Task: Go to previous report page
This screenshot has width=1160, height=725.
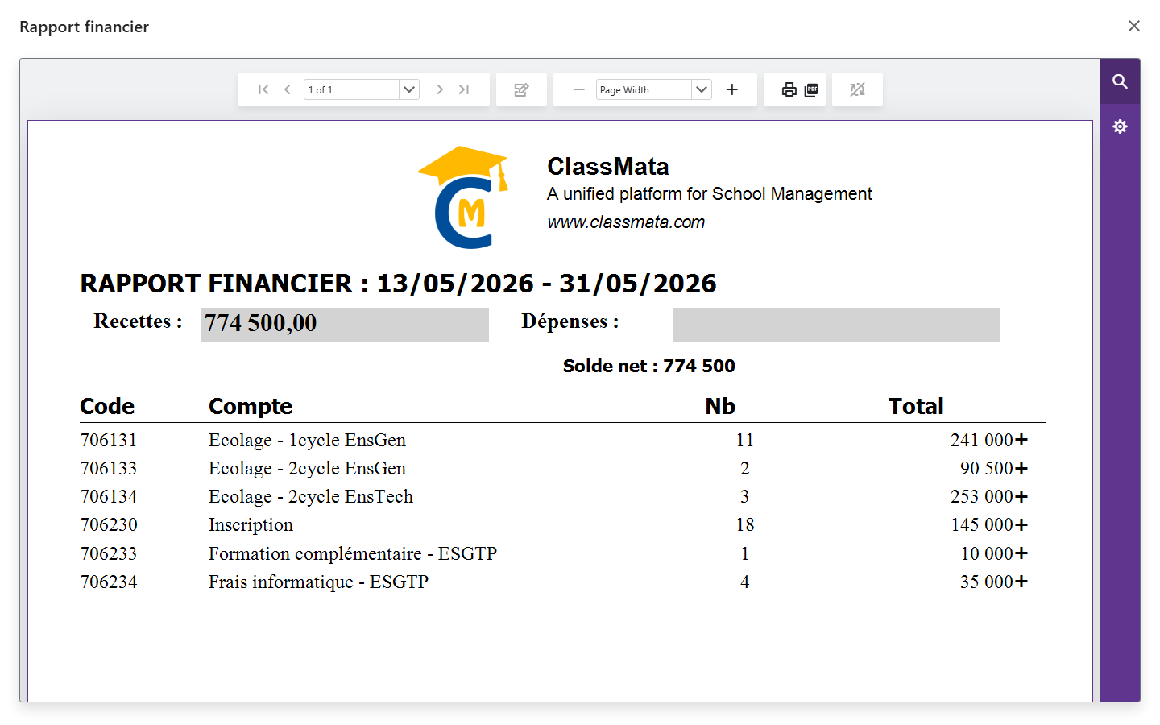Action: (288, 89)
